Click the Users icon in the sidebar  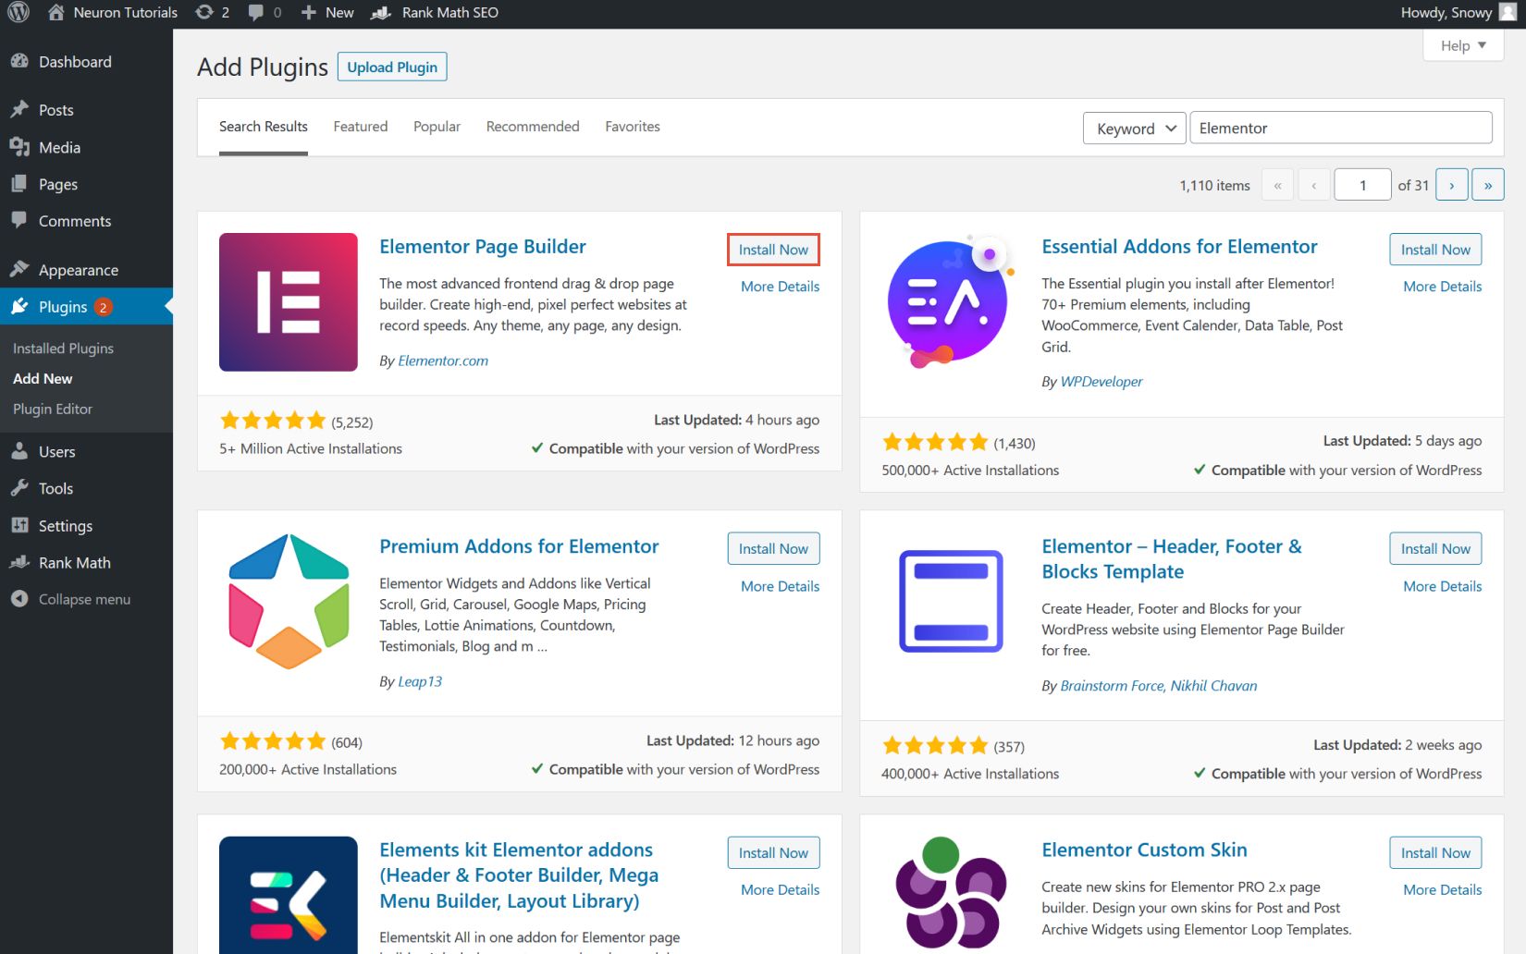[x=20, y=451]
